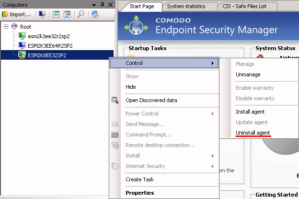Viewport: 299px width, 199px height.
Task: Select the Root node in tree
Action: click(x=25, y=27)
